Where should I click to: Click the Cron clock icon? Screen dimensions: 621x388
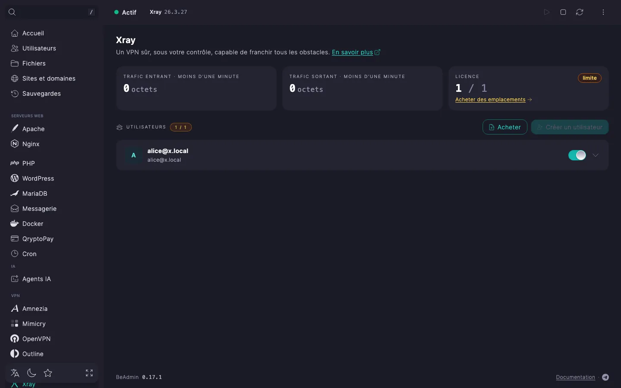click(15, 253)
